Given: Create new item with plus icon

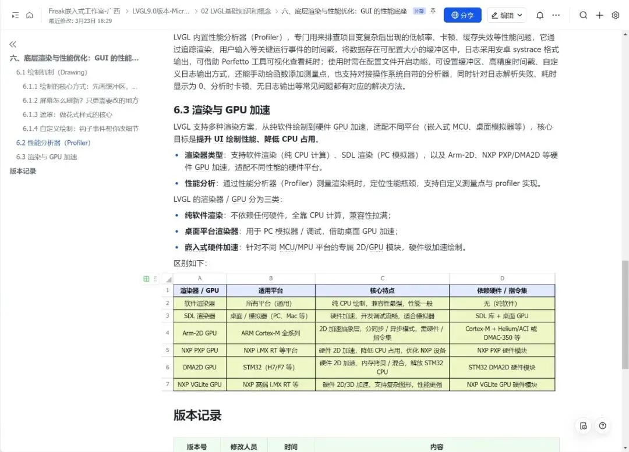Looking at the screenshot, I should 599,15.
